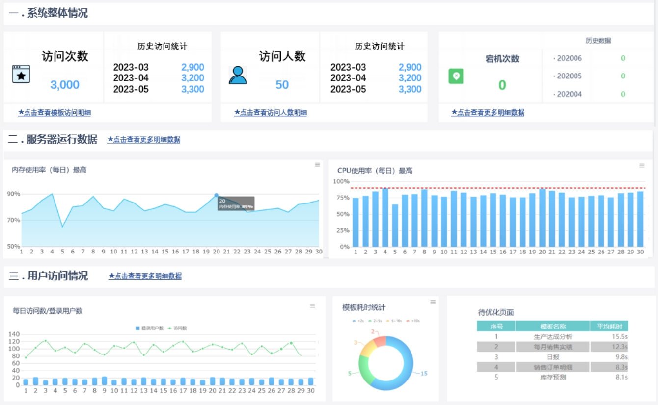This screenshot has height=405, width=658.
Task: Click 点击查看更多明细数据 beside 服务器运行数据
Action: (x=143, y=139)
